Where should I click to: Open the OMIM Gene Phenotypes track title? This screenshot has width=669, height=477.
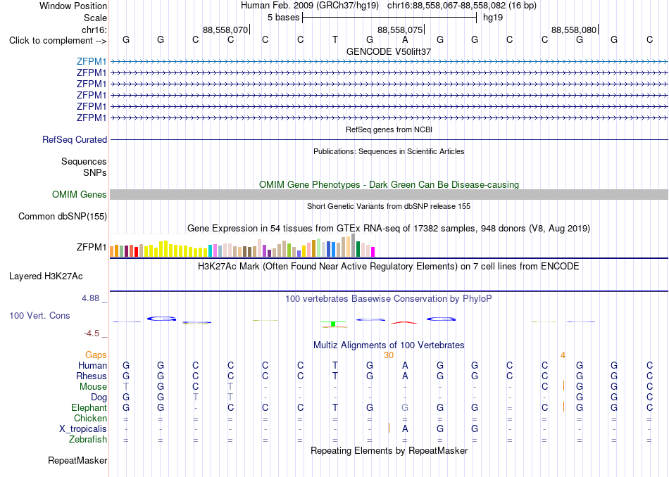tap(389, 184)
